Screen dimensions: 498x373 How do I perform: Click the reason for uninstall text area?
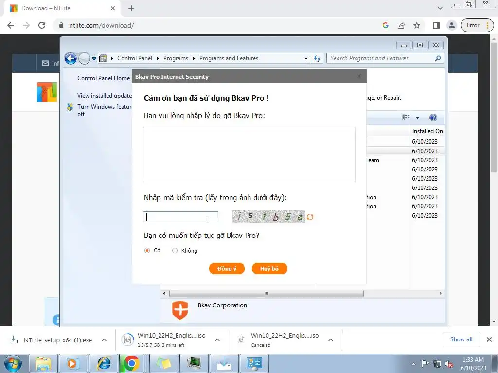click(249, 154)
